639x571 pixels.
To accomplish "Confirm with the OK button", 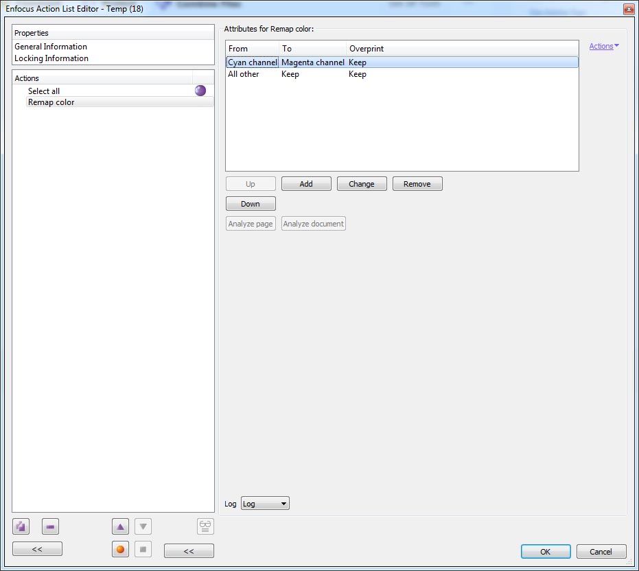I will [546, 551].
